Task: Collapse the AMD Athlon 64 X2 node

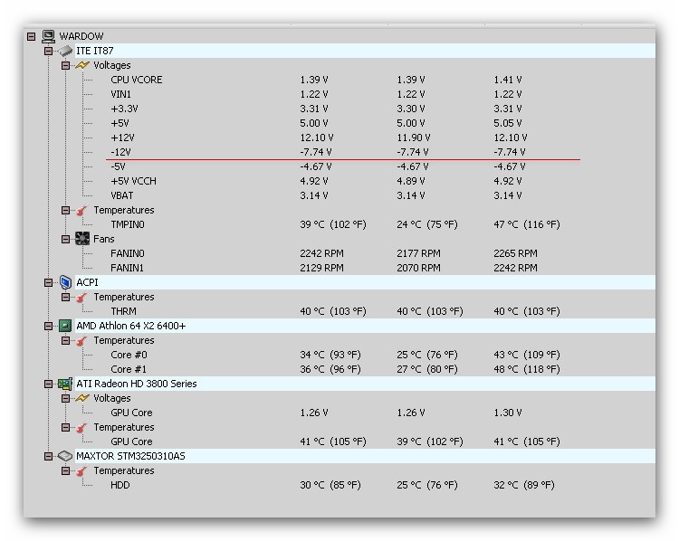Action: point(49,327)
